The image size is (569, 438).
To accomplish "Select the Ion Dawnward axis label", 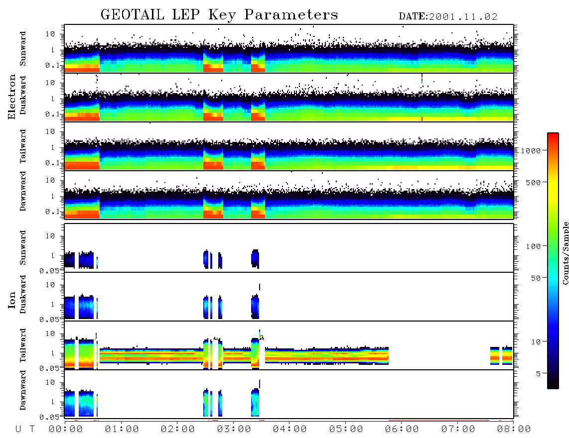I will click(23, 390).
